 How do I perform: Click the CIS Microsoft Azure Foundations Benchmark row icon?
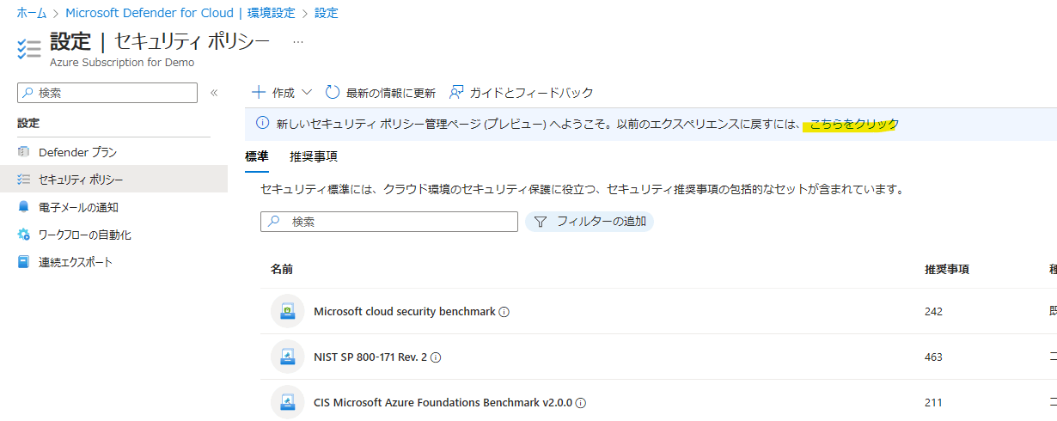288,402
